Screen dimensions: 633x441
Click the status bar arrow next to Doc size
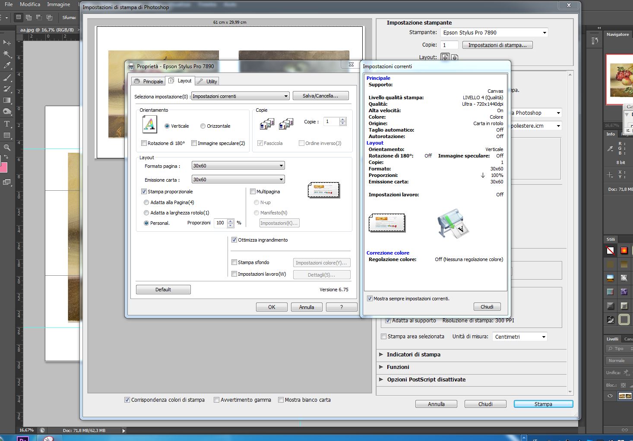coord(124,431)
